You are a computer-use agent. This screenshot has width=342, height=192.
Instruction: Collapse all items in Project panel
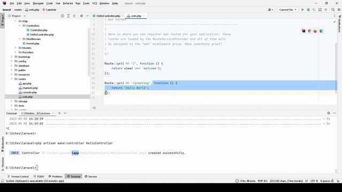(x=74, y=16)
